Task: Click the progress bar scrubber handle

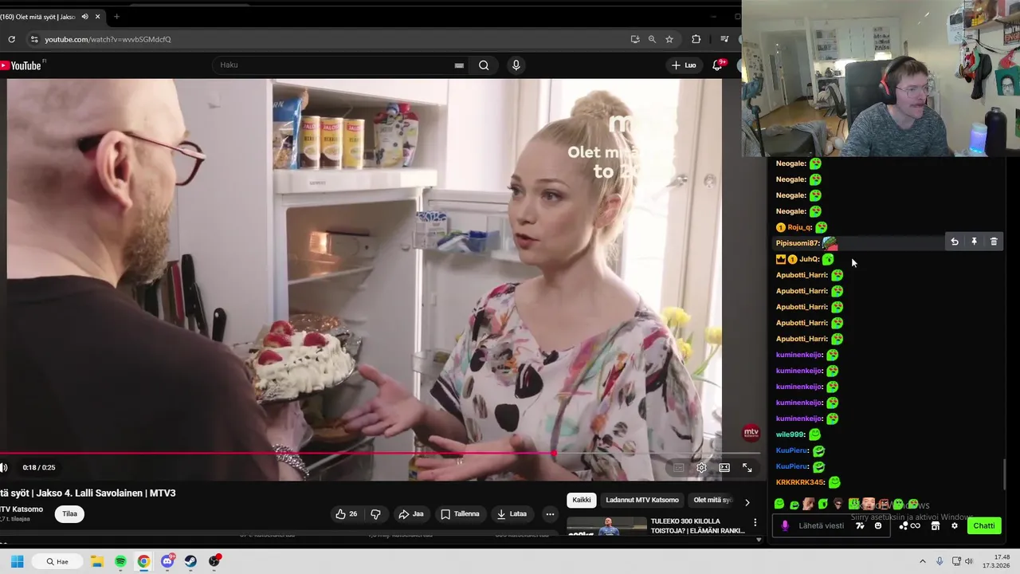Action: tap(554, 453)
